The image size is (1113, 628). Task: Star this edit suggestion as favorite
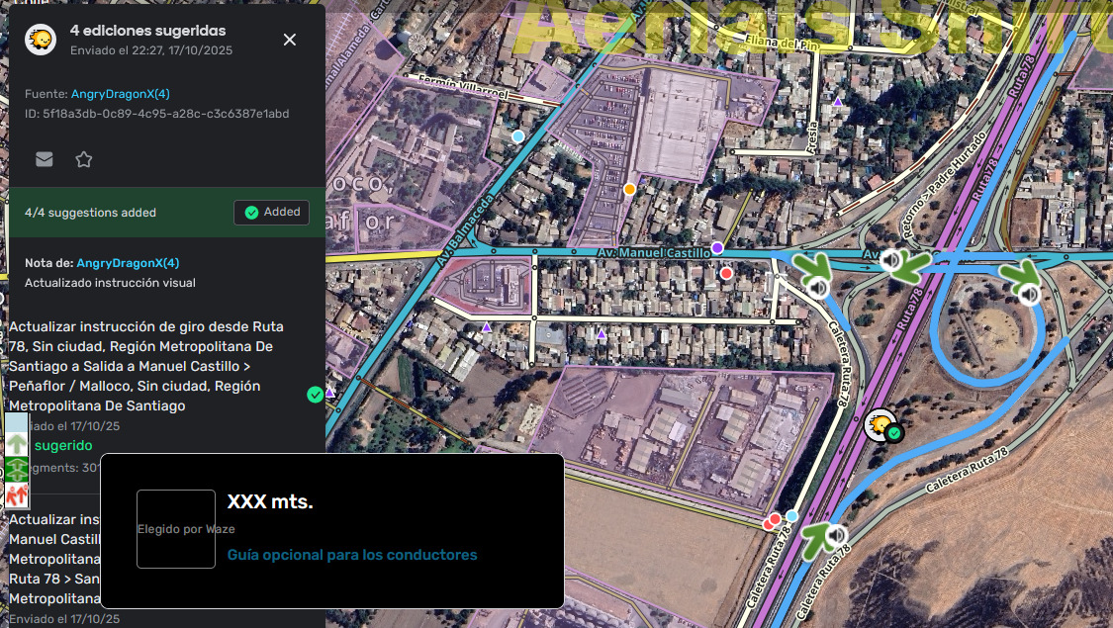84,159
